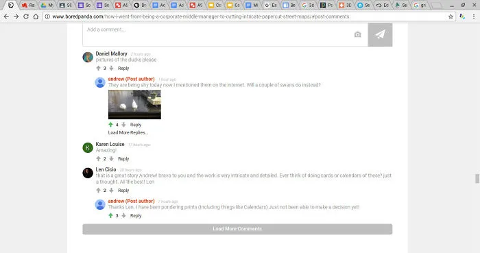Open Len Cicio's avatar
This screenshot has height=253, width=480.
click(88, 173)
